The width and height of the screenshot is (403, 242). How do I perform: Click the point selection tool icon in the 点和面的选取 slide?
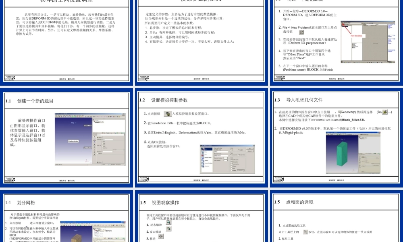coord(305,232)
